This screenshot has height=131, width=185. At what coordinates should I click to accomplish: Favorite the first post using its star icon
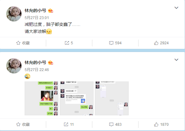(x=23, y=43)
